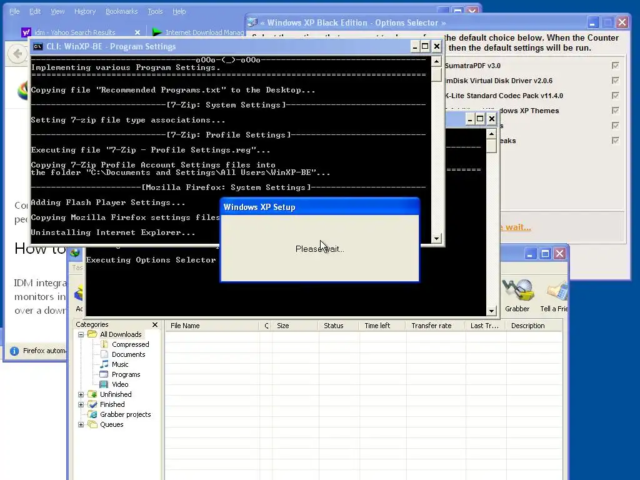Close the Yahoo Search Results tab
This screenshot has width=640, height=480.
[137, 32]
